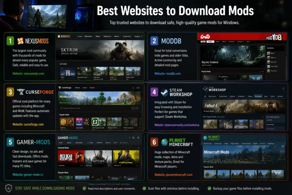Click the Skyrim icon in ModDB Top Games
The width and height of the screenshot is (292, 195).
coord(269,53)
